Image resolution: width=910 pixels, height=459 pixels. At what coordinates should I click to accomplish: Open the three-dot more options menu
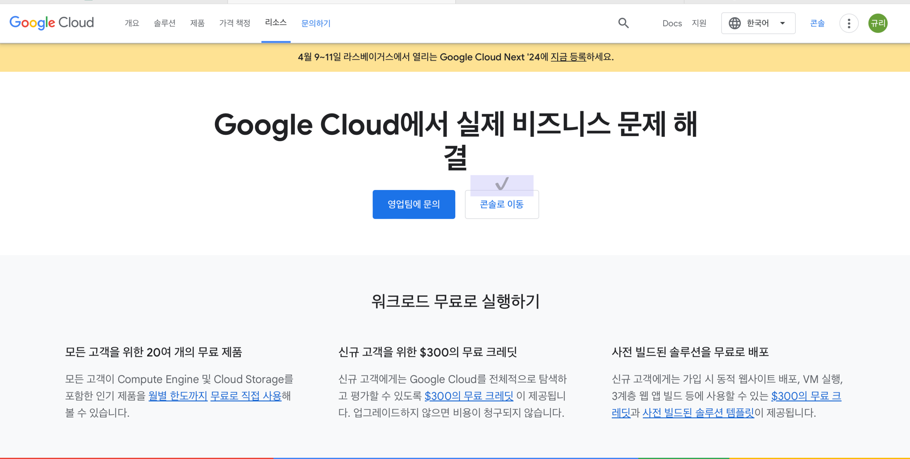pos(848,23)
